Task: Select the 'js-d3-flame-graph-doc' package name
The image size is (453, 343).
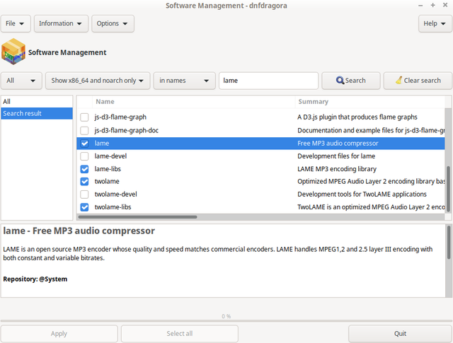Action: [126, 131]
